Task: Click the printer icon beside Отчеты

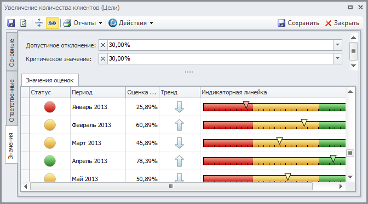Action: pos(67,23)
